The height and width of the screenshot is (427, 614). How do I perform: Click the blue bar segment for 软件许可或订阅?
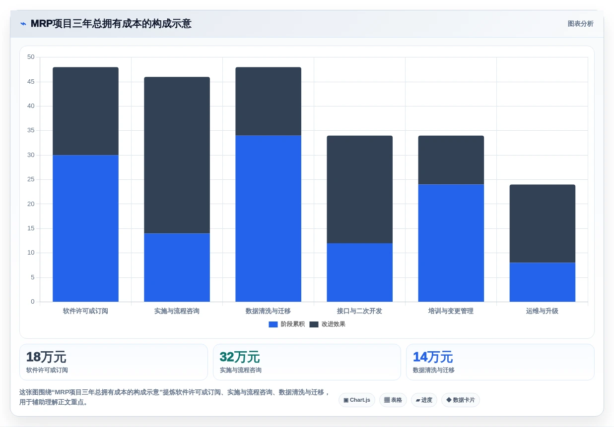[x=85, y=228]
